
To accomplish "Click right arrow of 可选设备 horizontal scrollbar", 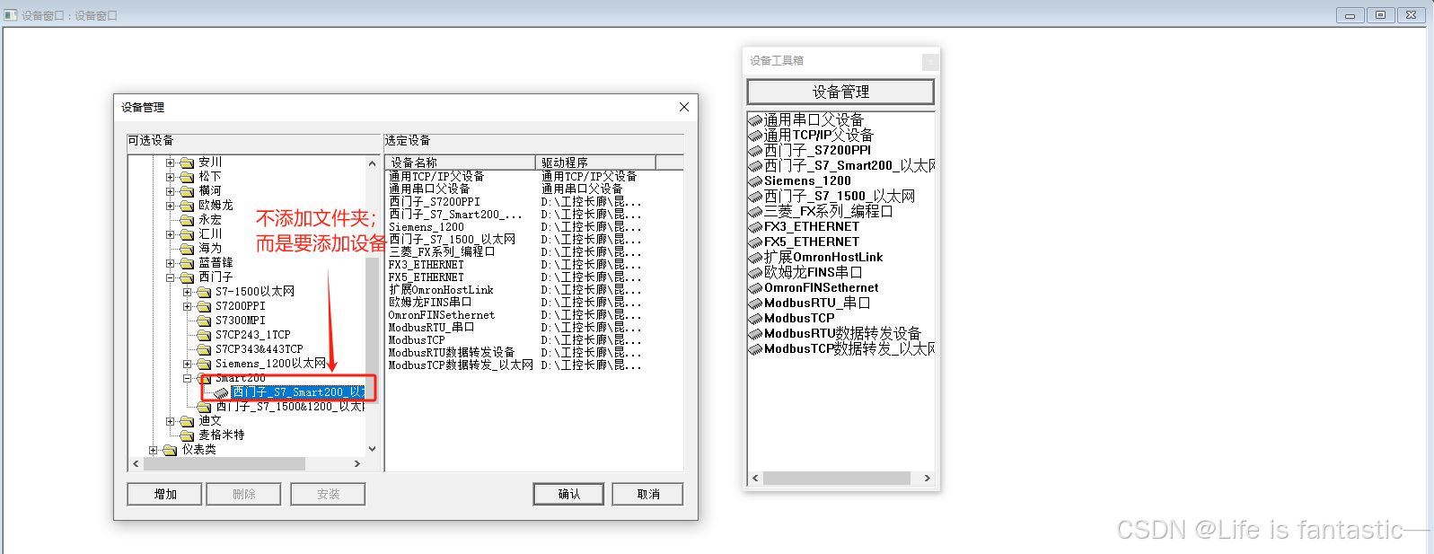I will point(357,464).
